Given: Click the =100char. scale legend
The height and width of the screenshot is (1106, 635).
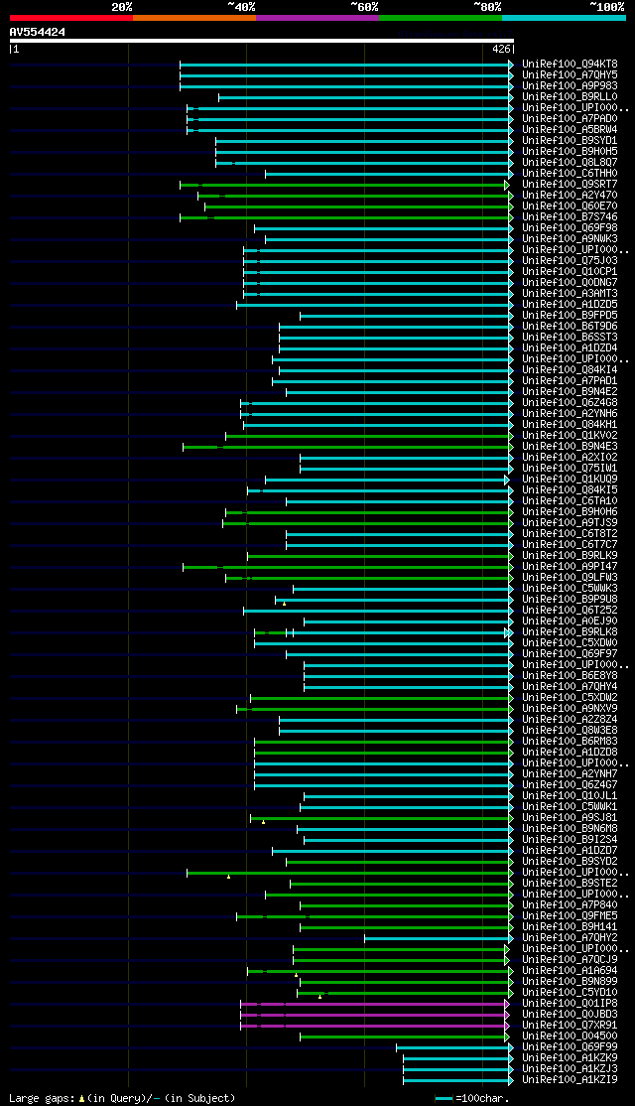Looking at the screenshot, I should 471,1098.
